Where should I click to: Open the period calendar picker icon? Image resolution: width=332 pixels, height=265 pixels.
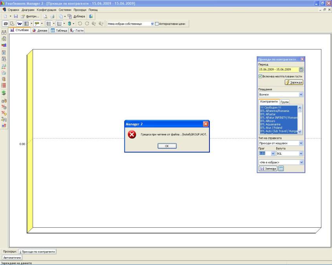301,69
